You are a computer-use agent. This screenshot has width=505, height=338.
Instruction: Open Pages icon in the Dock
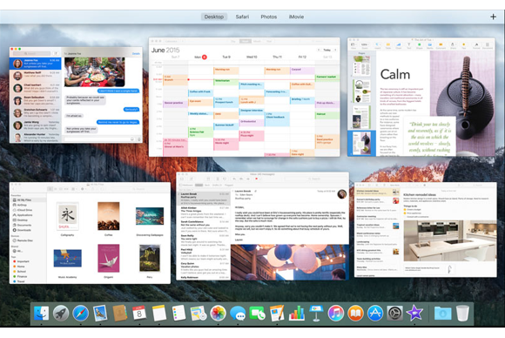point(277,314)
